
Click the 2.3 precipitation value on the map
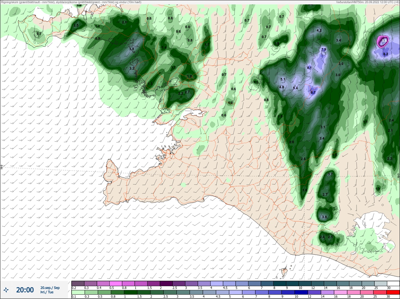pos(390,159)
